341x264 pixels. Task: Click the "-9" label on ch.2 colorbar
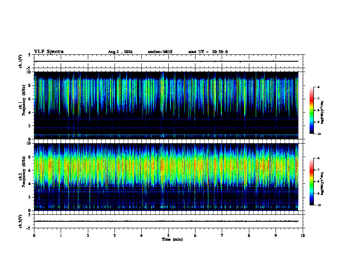(x=318, y=193)
